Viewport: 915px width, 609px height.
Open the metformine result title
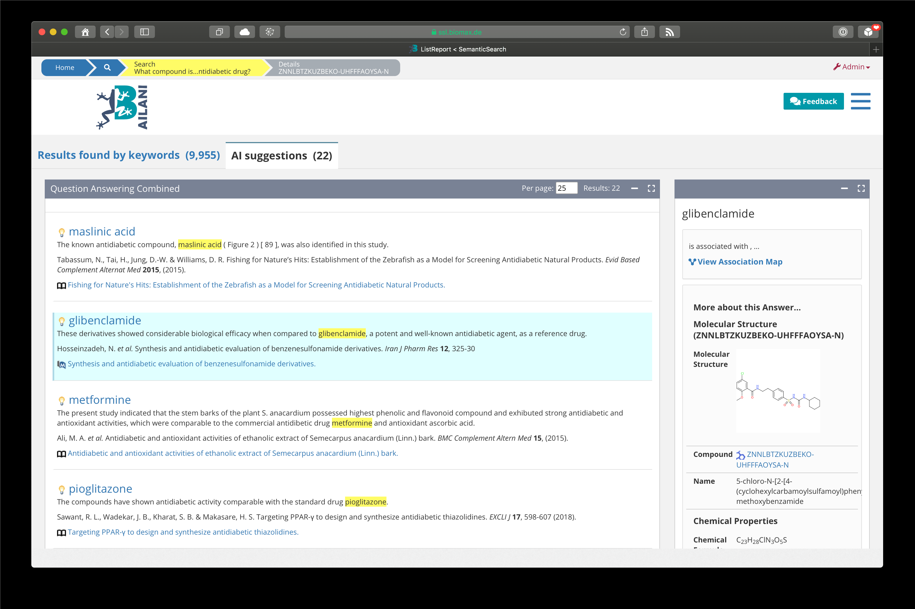[100, 400]
